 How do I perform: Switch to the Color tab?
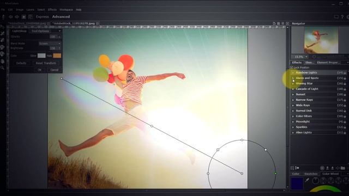296,174
